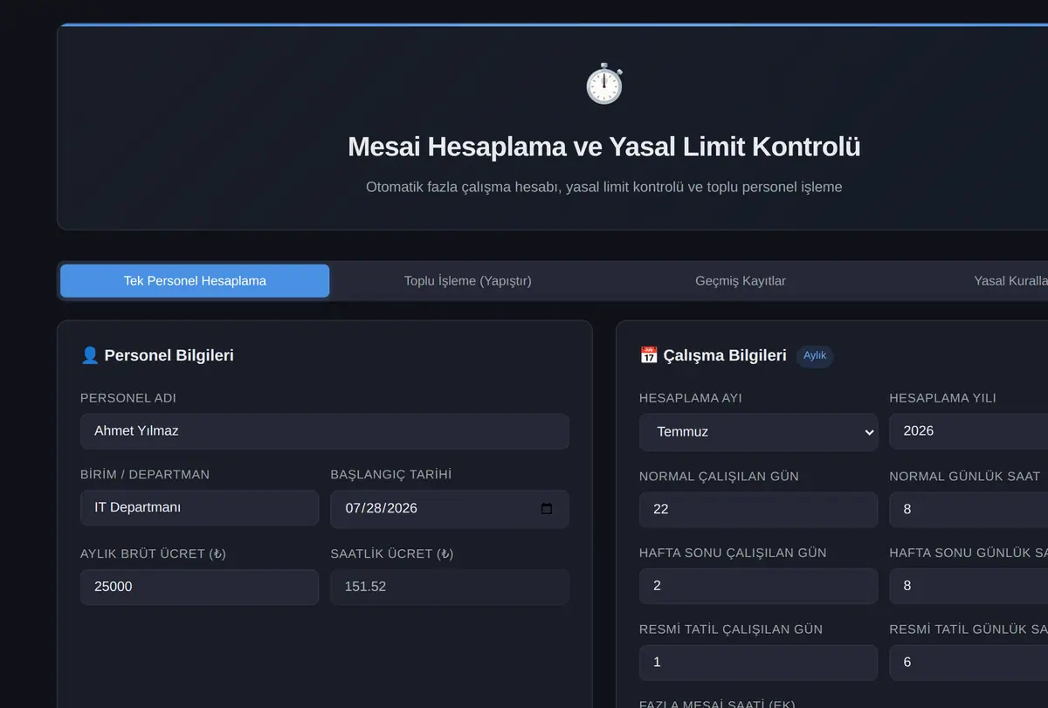Viewport: 1048px width, 708px height.
Task: Click the Hafta Sonu Çalışılan Gün field
Action: pyautogui.click(x=758, y=586)
